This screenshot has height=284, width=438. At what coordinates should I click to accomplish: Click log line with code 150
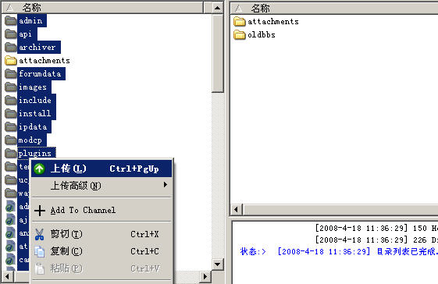[376, 228]
